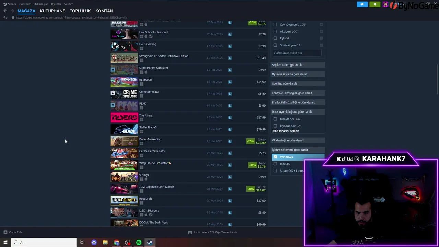Click the wishlist icon on Supermarket Simulator thumbnail
This screenshot has width=439, height=247.
click(112, 69)
